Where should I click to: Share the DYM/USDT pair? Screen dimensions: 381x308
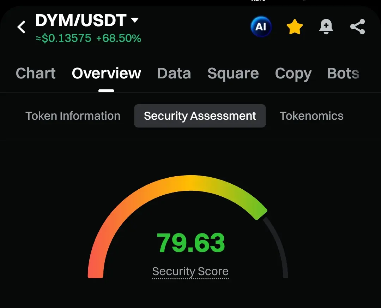tap(357, 26)
